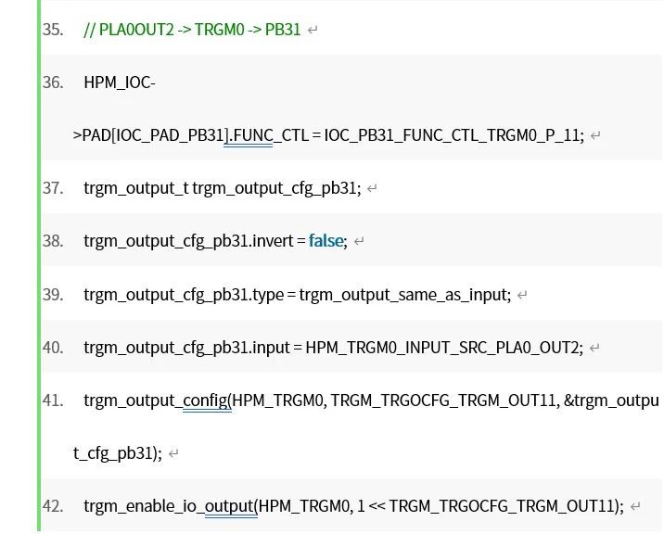
Task: Click the paragraph mark after false;
Action: pyautogui.click(x=359, y=242)
